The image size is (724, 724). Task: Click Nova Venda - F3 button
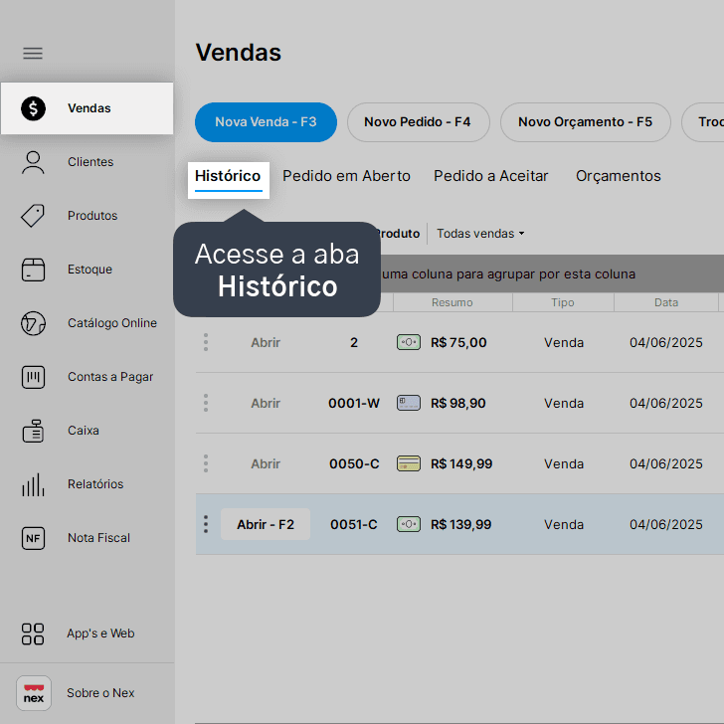(x=266, y=122)
